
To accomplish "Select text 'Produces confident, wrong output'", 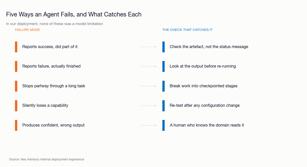I will pyautogui.click(x=54, y=125).
